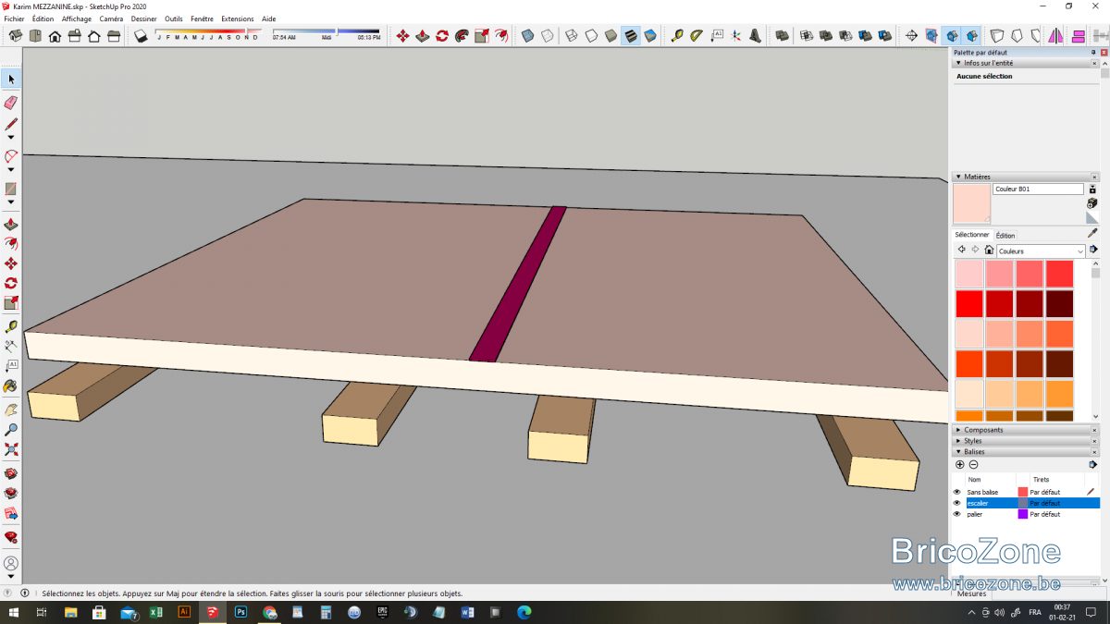
Task: Open the Dessiner menu
Action: pos(143,18)
